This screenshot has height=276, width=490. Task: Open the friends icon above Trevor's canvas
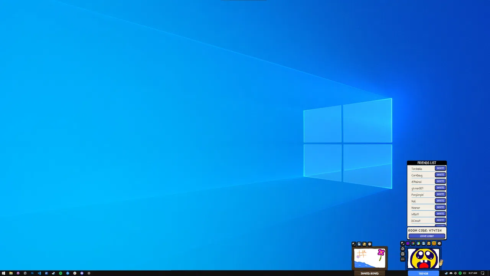point(418,243)
